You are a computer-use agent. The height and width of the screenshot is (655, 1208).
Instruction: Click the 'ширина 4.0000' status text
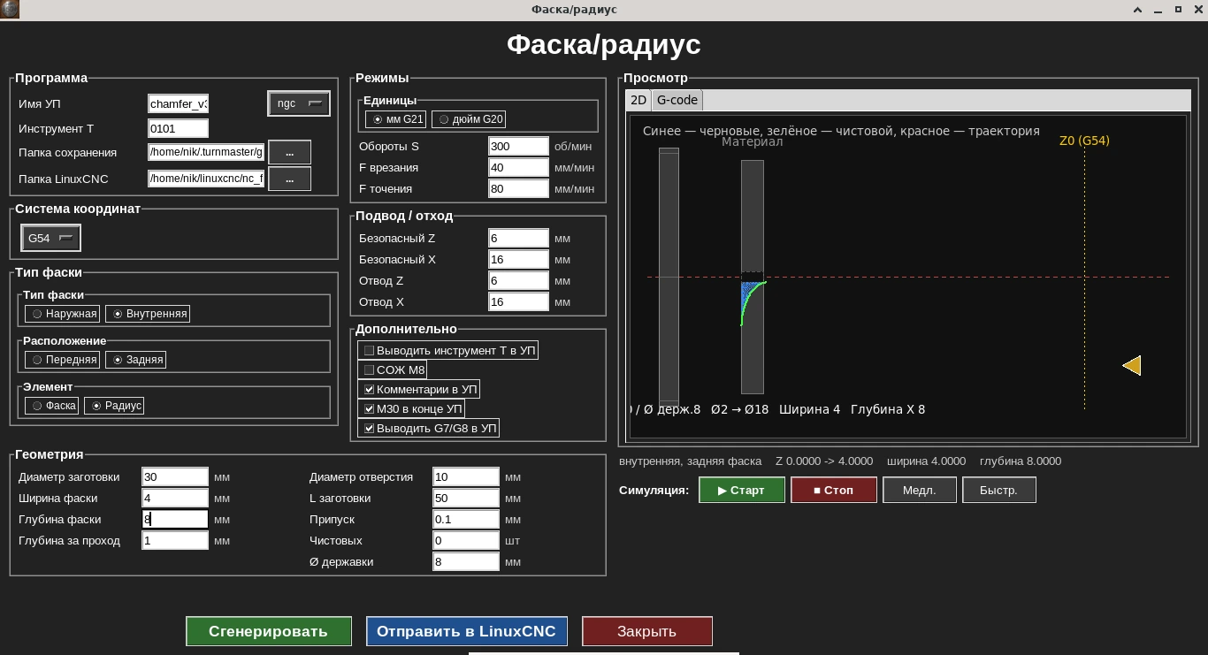point(926,461)
